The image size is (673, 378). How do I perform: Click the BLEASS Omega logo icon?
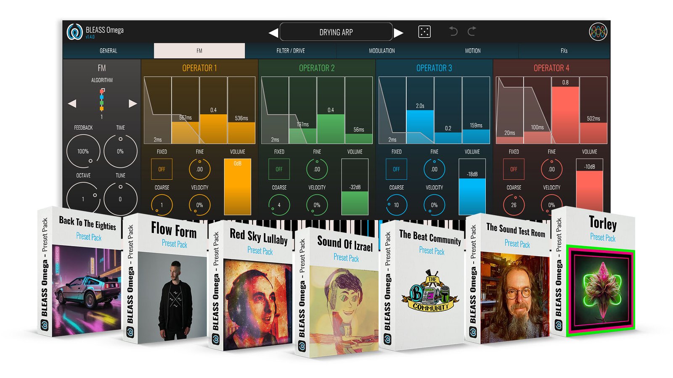coord(74,32)
